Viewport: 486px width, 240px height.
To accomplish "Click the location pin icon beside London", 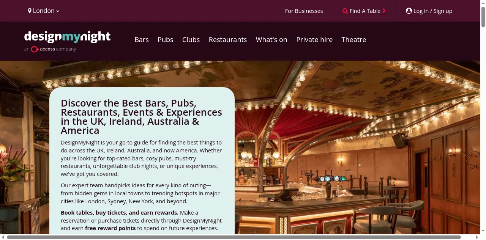I will pos(30,11).
